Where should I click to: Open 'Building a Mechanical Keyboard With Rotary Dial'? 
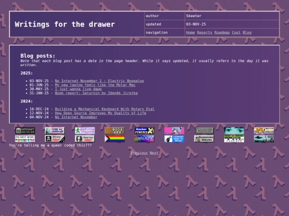[x=105, y=109]
